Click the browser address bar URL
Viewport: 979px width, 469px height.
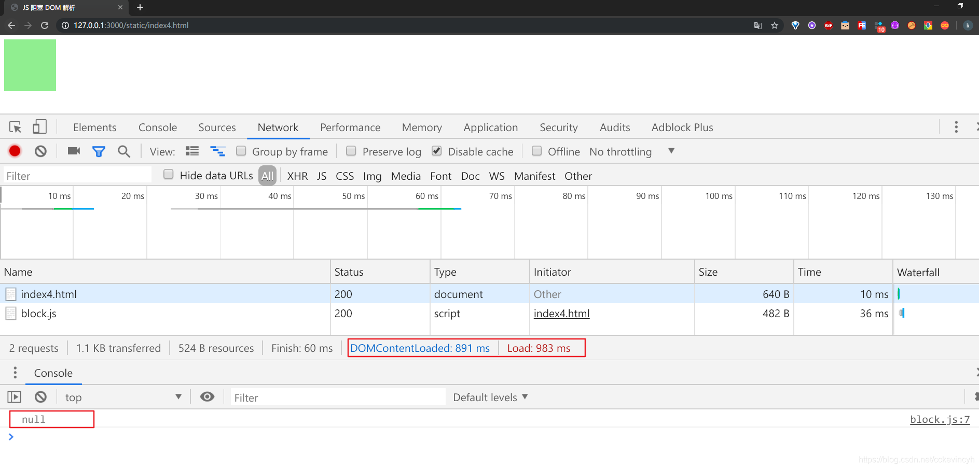coord(131,25)
